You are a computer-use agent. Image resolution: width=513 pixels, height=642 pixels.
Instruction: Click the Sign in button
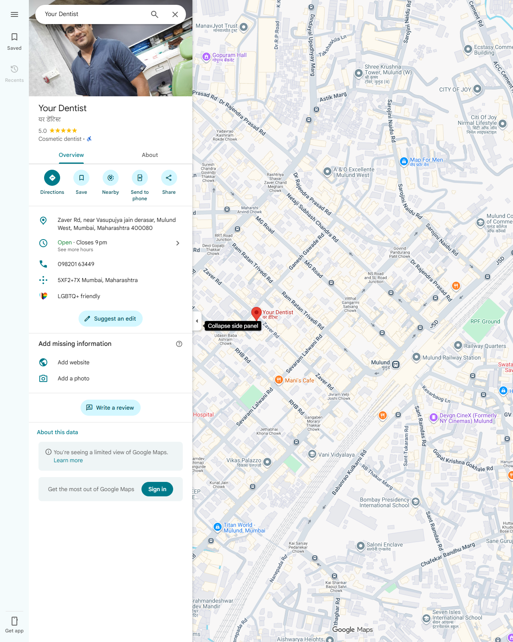(157, 489)
